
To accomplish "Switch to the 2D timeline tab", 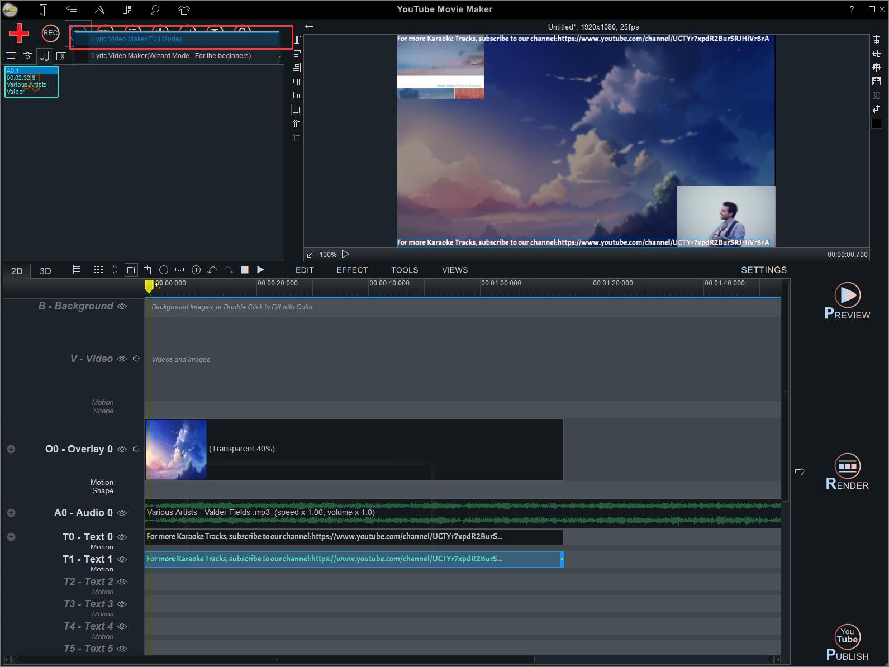I will coord(17,271).
